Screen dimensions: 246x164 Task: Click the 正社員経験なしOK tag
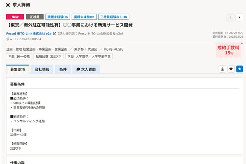(x=113, y=17)
